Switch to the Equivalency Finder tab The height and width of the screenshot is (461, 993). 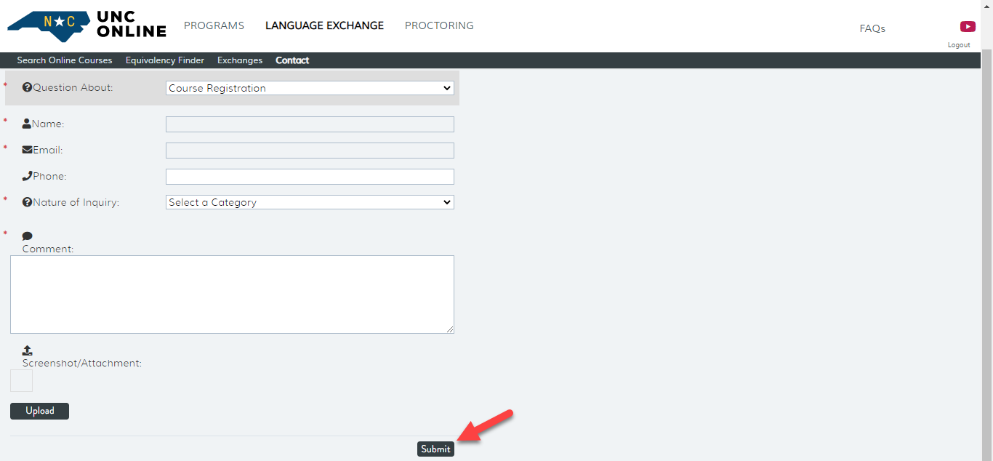pos(165,60)
